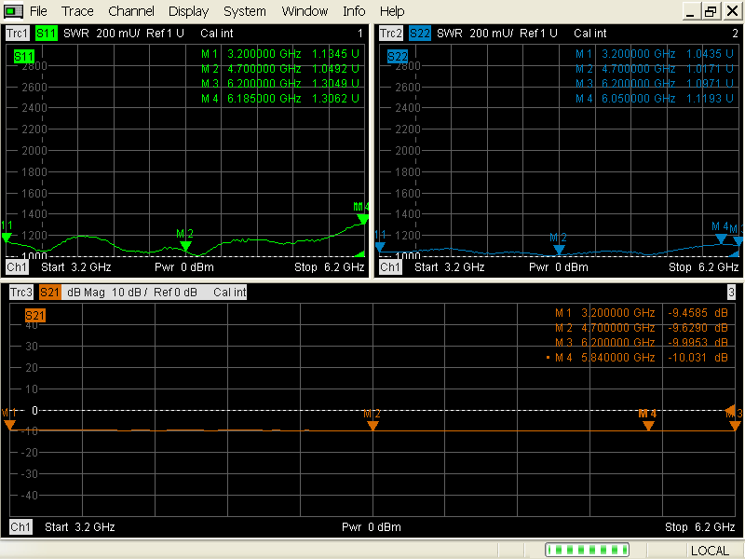Open the System menu
This screenshot has height=559, width=745.
[244, 11]
